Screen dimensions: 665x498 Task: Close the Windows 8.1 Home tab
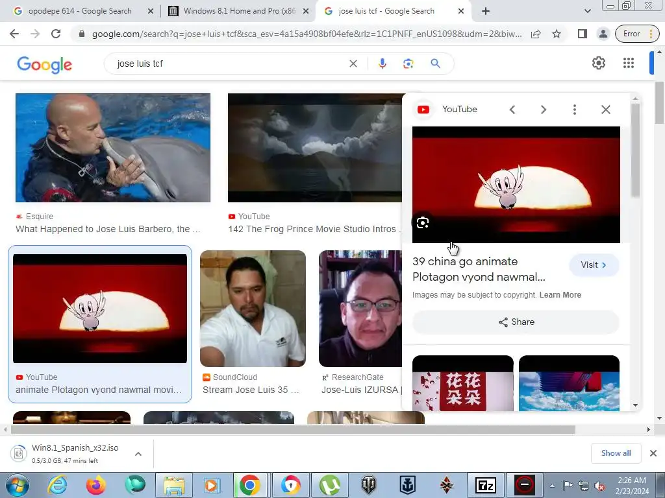click(305, 12)
